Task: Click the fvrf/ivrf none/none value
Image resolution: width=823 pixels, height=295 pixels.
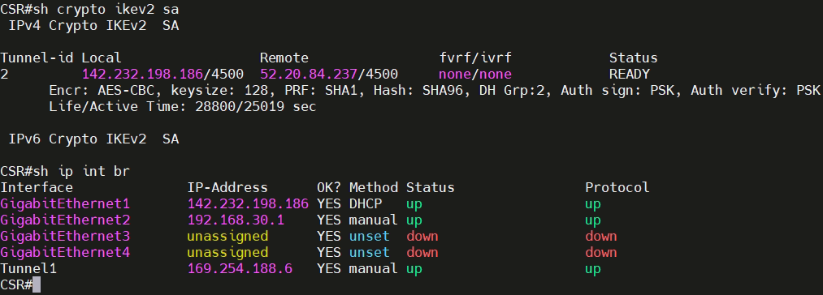Action: 475,75
